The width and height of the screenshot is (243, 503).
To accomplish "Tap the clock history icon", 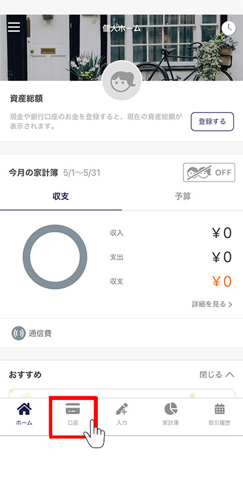I will tap(228, 28).
